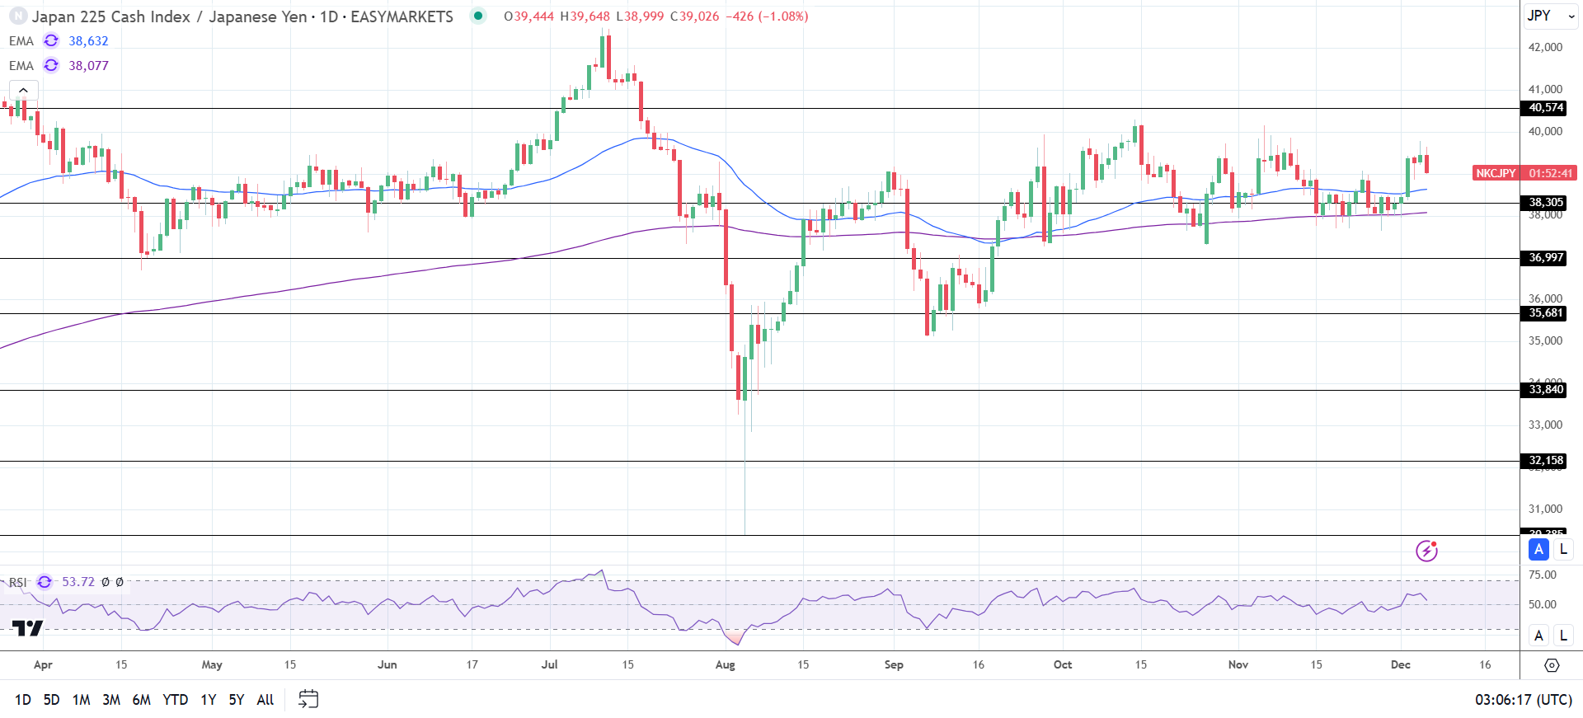Click the 38,305 horizontal line price label
The height and width of the screenshot is (718, 1583).
pyautogui.click(x=1543, y=203)
